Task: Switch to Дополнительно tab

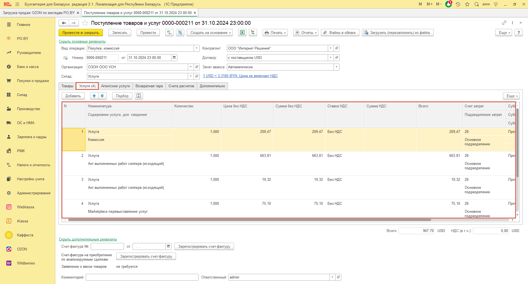Action: tap(212, 86)
